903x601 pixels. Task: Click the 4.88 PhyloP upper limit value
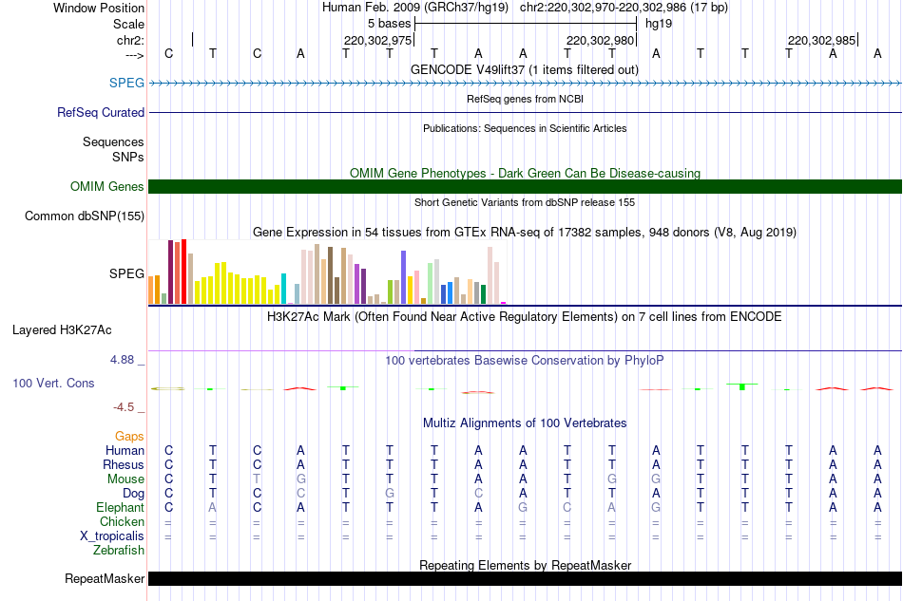122,360
